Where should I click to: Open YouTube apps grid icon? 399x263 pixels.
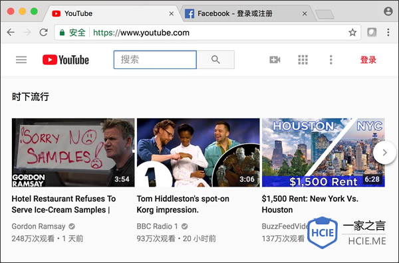coord(303,60)
